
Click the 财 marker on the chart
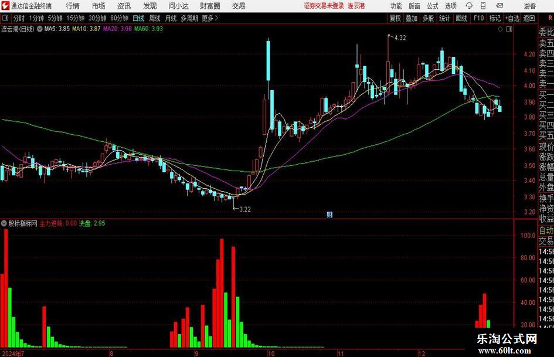click(329, 214)
